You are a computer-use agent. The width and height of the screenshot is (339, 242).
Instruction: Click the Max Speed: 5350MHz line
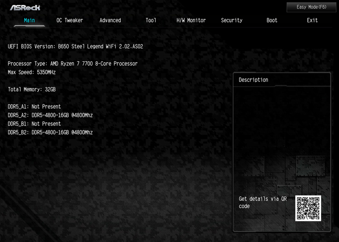pyautogui.click(x=31, y=72)
